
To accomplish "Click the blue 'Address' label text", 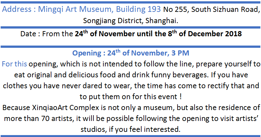I will coord(17,9).
